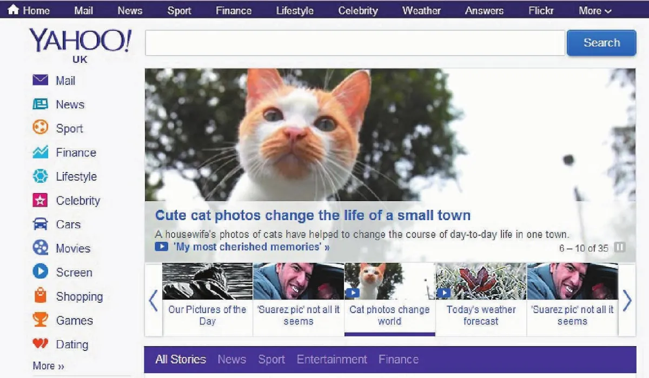The height and width of the screenshot is (378, 649).
Task: Click the Mail envelope icon in sidebar
Action: (x=41, y=81)
